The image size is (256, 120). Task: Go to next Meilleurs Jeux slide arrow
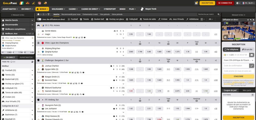point(33,34)
